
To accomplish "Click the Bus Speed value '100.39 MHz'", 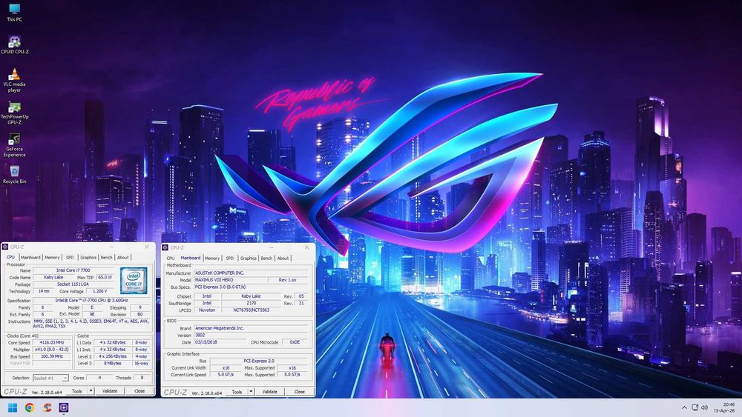I will pos(52,356).
